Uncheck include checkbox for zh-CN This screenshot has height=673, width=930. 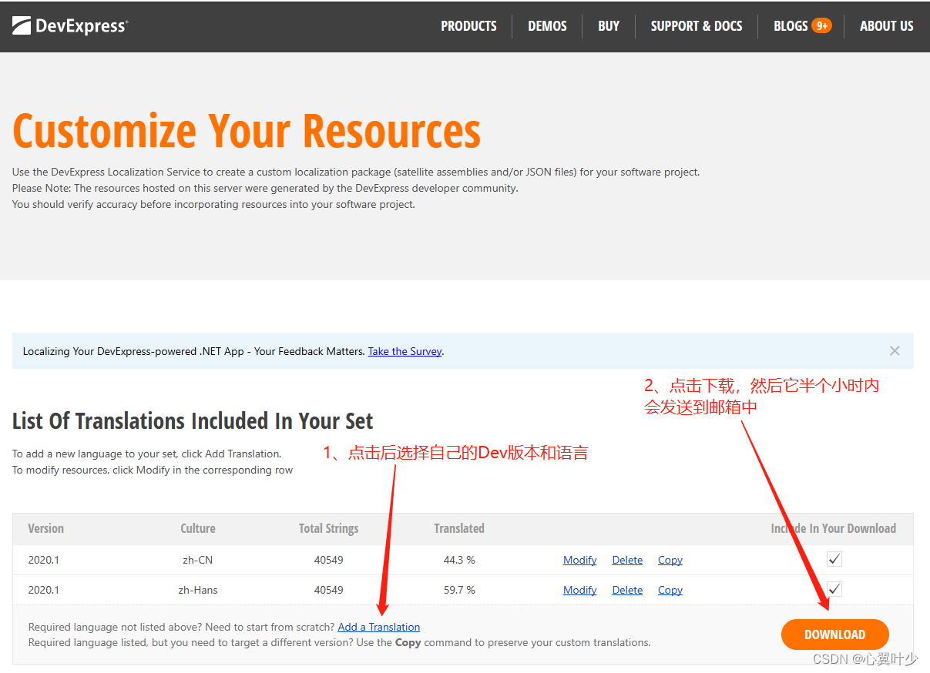[834, 559]
